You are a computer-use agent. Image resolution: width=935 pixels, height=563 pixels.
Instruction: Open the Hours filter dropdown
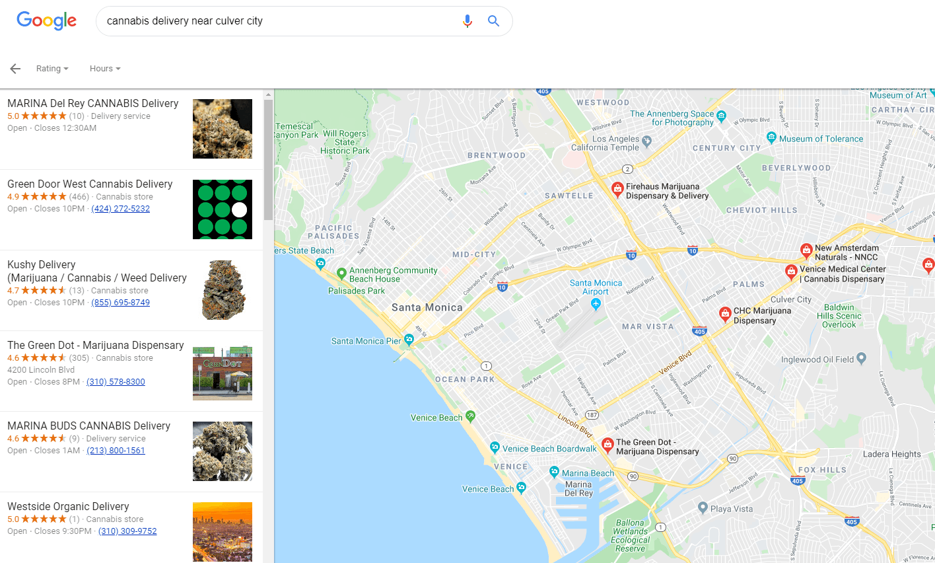105,69
